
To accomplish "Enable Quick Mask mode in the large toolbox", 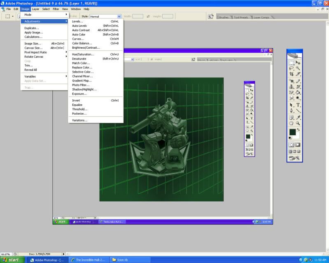I will [x=298, y=145].
